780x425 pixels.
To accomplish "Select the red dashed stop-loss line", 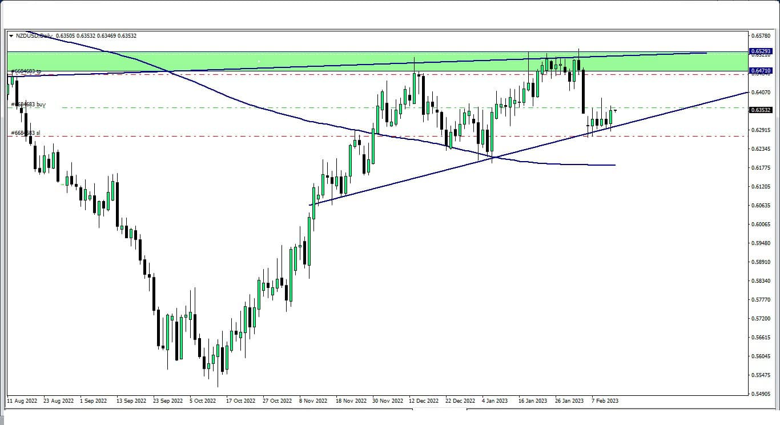I will 377,136.
